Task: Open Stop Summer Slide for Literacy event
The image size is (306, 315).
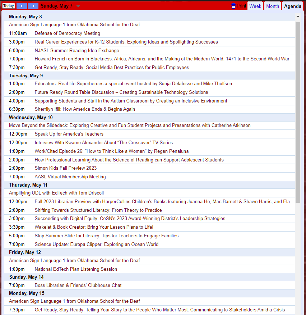Action: 107,236
